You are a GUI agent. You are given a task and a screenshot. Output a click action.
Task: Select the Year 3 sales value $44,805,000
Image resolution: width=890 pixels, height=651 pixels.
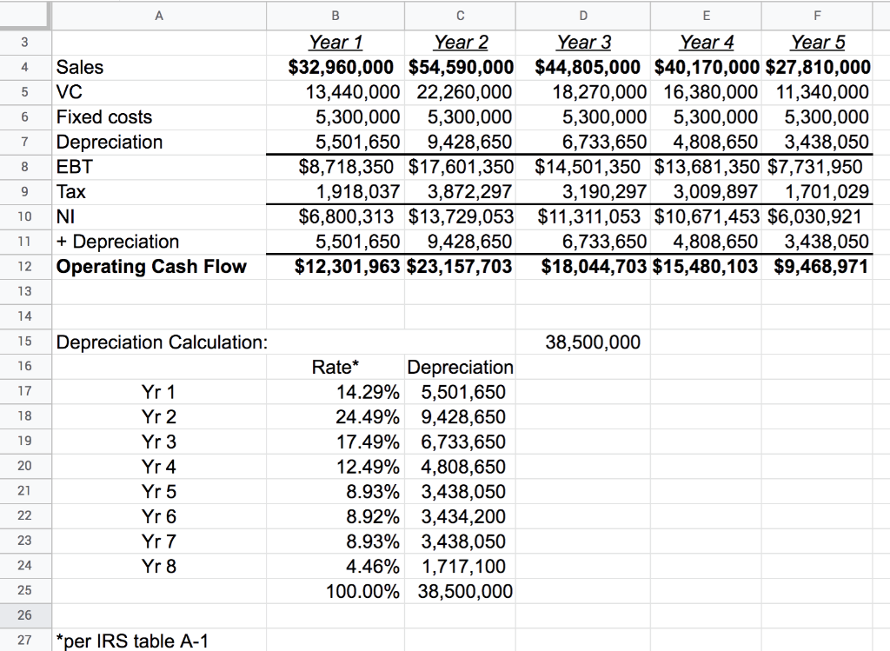(582, 67)
